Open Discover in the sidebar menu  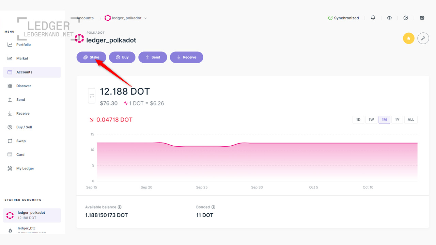tap(32, 86)
